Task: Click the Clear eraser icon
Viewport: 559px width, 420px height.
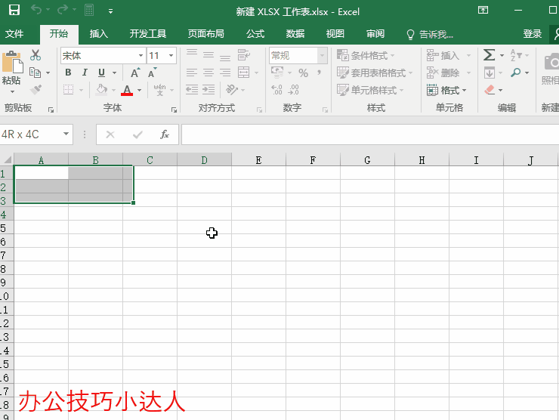Action: pos(490,89)
